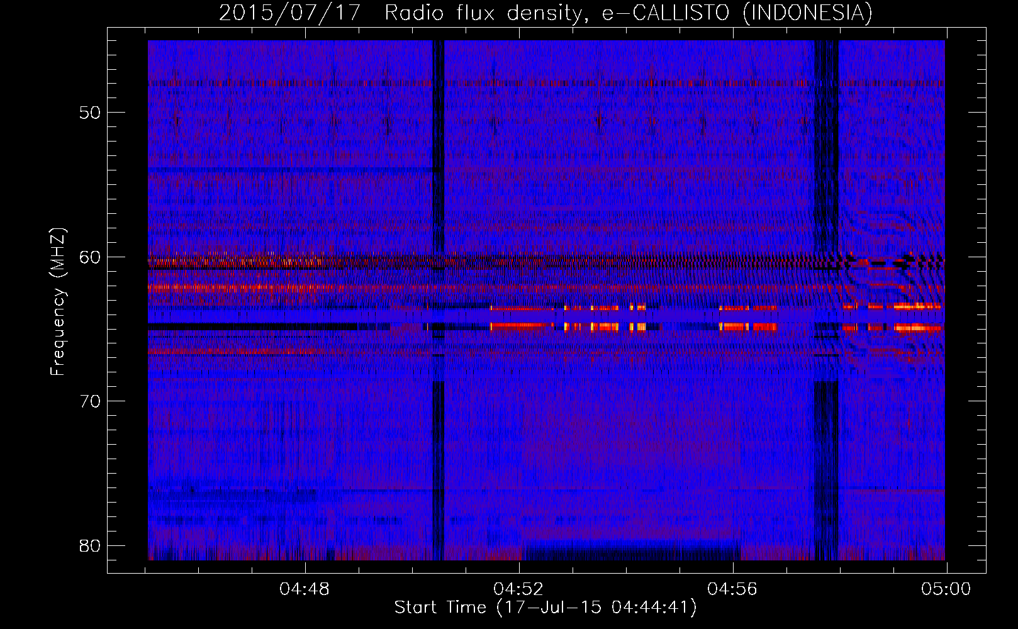Viewport: 1018px width, 629px height.
Task: Select the 04:52 time tick label
Action: point(518,589)
